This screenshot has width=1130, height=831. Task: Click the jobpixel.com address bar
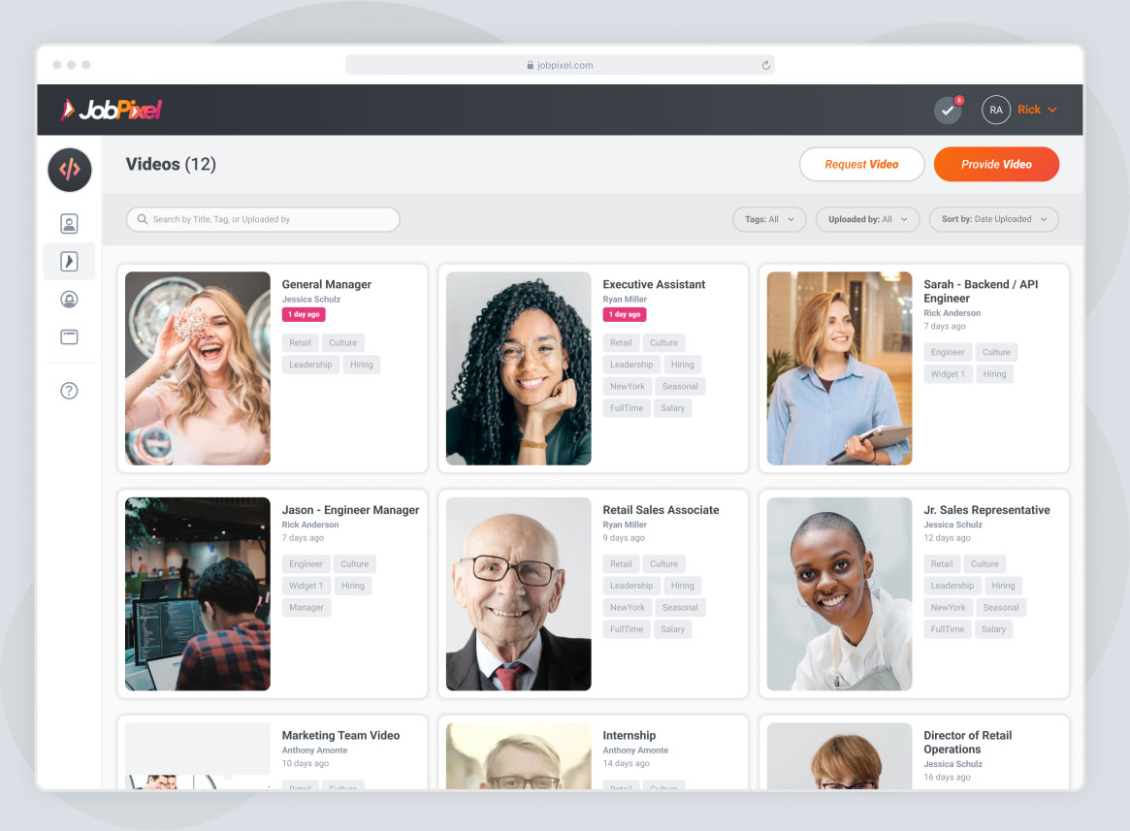[x=560, y=65]
